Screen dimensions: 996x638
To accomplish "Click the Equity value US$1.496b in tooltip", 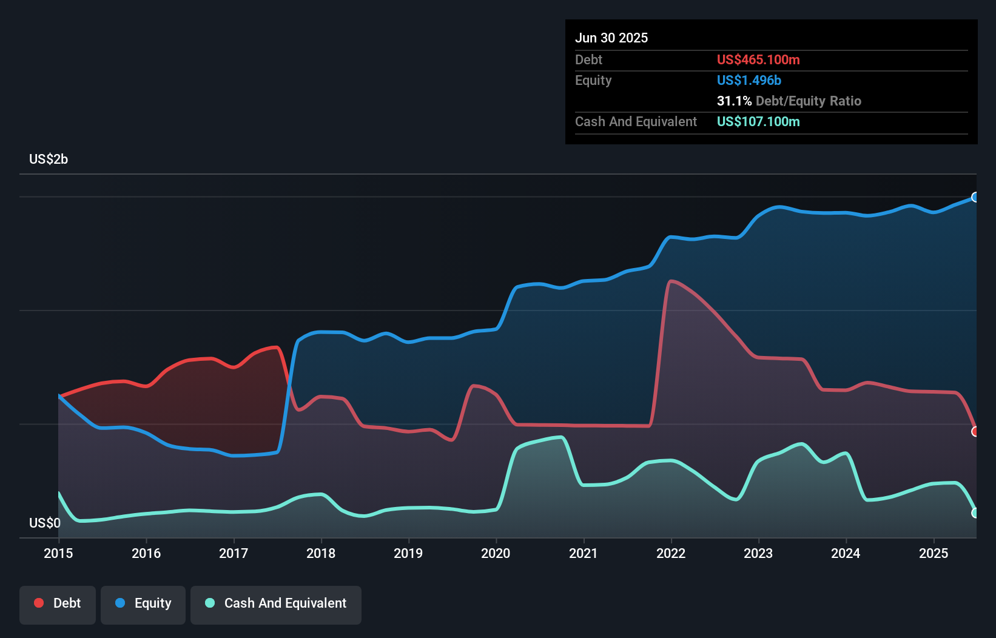I will tap(749, 80).
